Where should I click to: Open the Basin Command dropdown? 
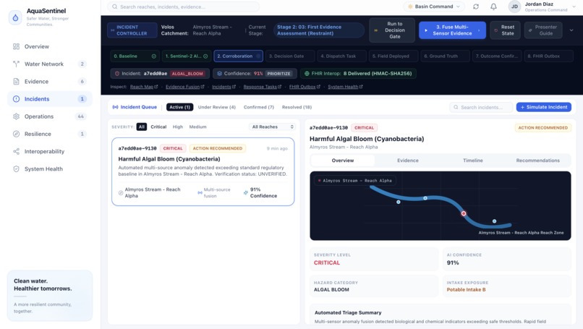pyautogui.click(x=434, y=7)
